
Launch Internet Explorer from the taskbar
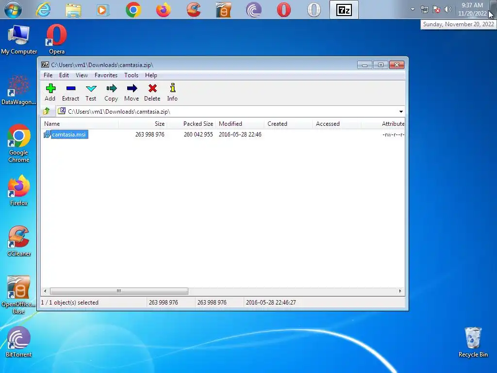43,10
